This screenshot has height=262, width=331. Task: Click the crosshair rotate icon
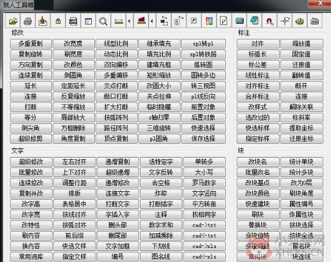285,21
